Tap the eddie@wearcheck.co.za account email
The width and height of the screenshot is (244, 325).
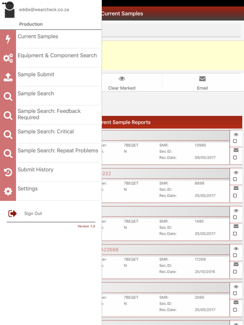(x=44, y=10)
